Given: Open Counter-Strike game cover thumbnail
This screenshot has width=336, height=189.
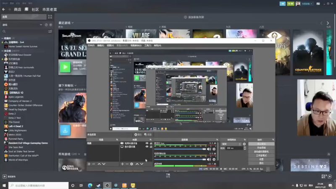Looking at the screenshot, I should [308, 52].
